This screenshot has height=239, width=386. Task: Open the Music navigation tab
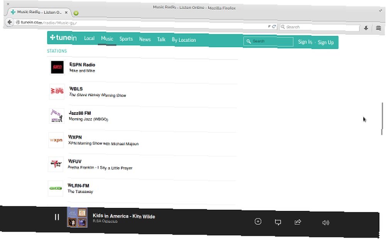107,39
